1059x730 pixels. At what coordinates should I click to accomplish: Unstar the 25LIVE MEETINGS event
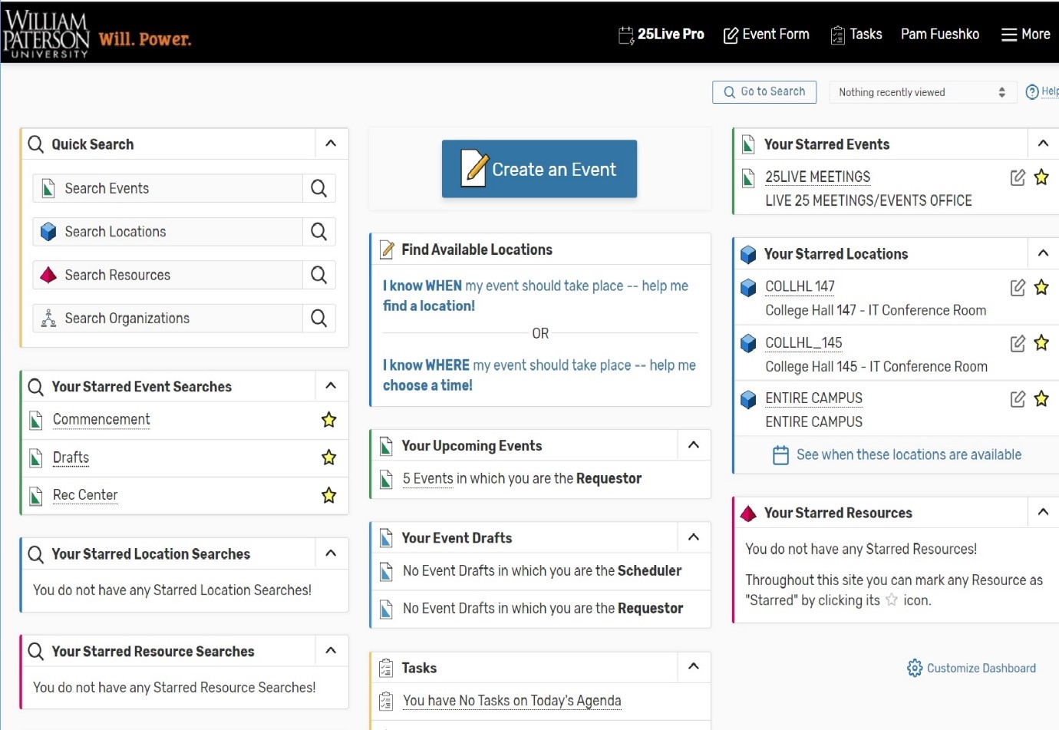pyautogui.click(x=1041, y=177)
